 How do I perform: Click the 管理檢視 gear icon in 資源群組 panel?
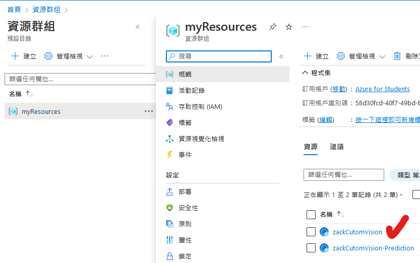click(48, 56)
